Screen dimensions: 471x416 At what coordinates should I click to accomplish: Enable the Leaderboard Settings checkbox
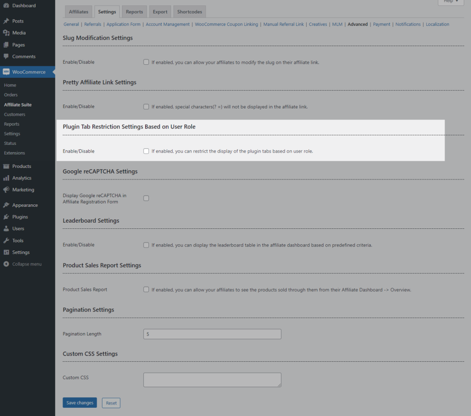point(146,245)
